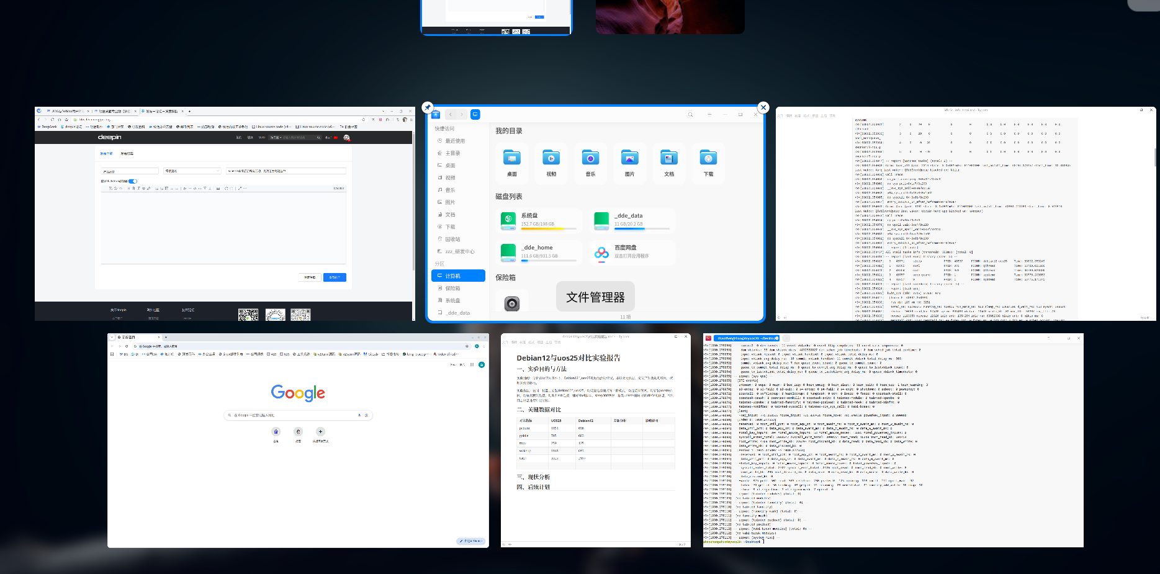Toggle the blue switch in the deepin forum editor
Viewport: 1160px width, 574px height.
(133, 181)
